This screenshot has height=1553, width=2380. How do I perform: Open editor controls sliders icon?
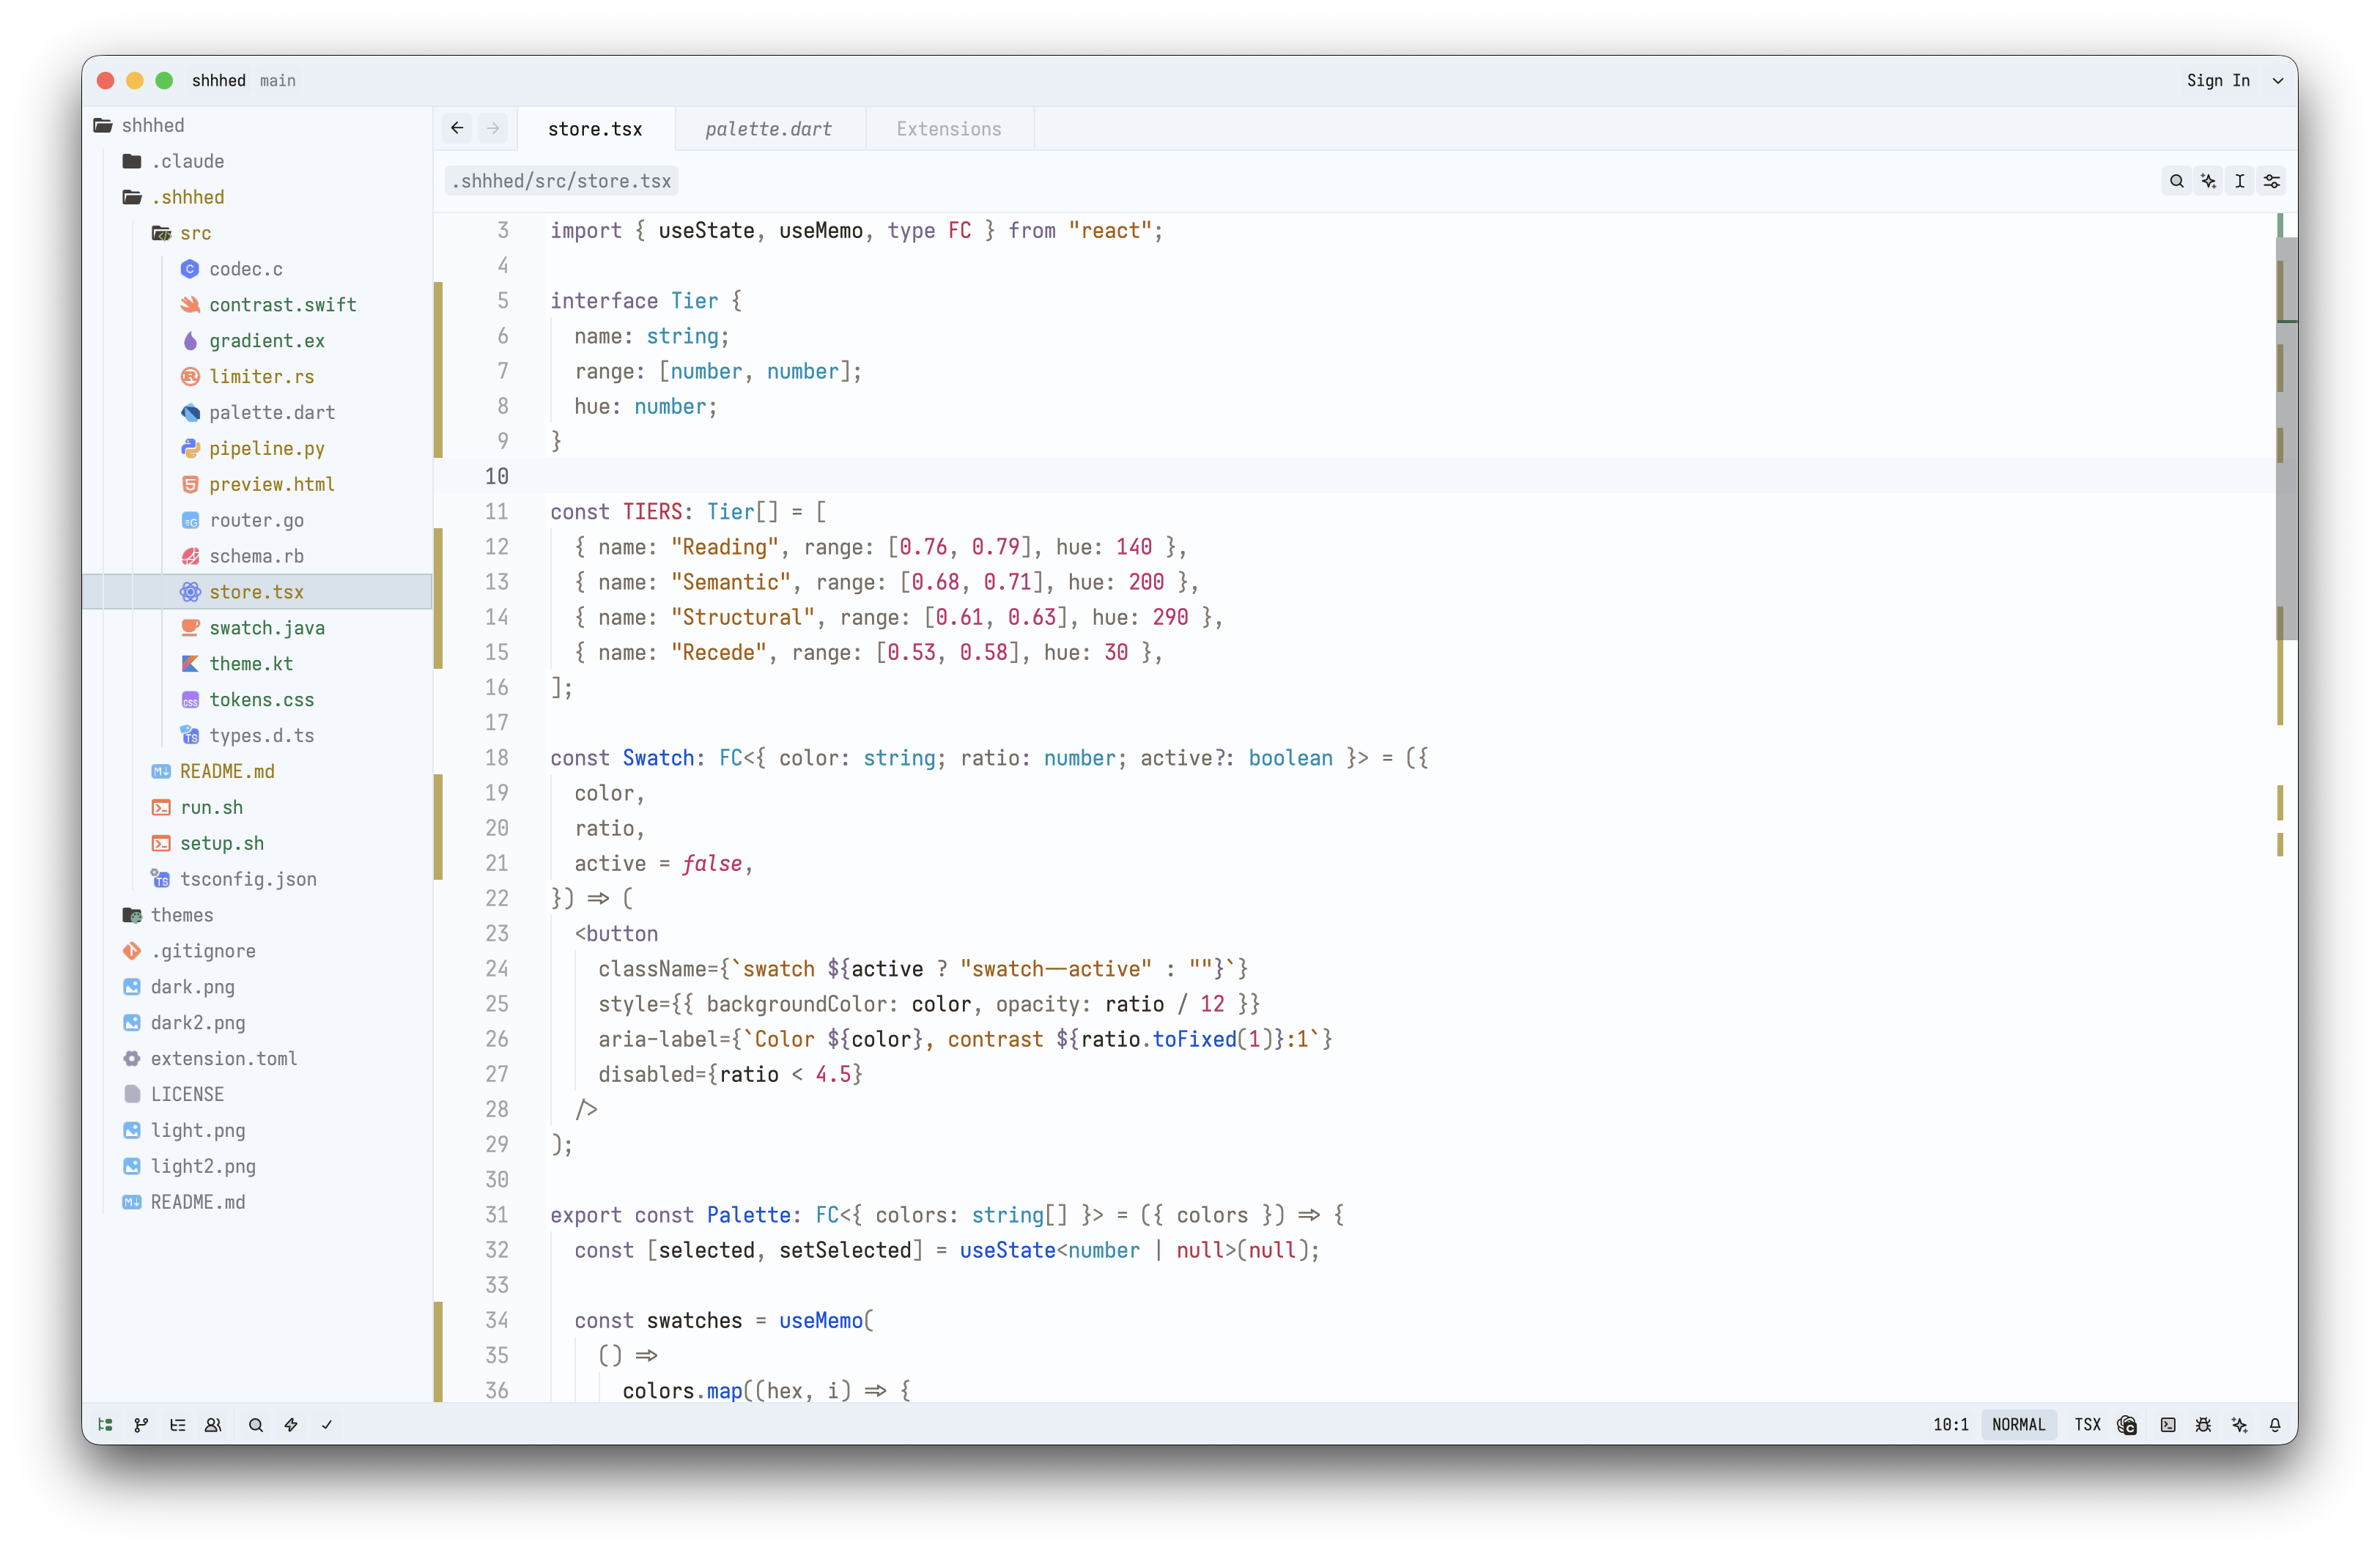(x=2272, y=181)
